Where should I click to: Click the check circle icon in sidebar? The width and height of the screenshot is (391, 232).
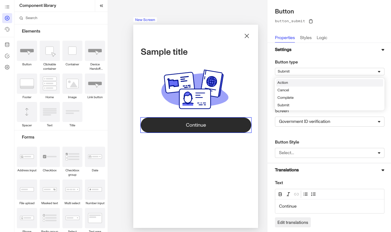coord(7,56)
